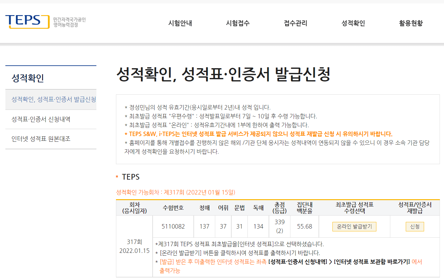Click the [온라인 발급받기] 버튼을 클릭하시여 note
444x280 pixels.
238,253
